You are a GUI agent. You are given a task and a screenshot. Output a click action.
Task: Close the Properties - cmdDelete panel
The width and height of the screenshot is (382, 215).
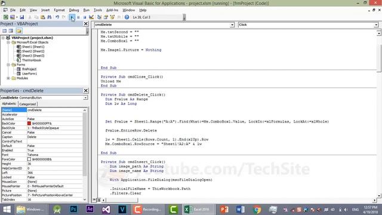click(86, 90)
